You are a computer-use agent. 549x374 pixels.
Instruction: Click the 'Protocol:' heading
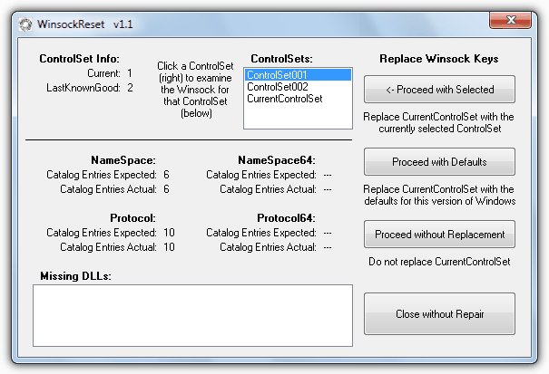click(x=132, y=218)
